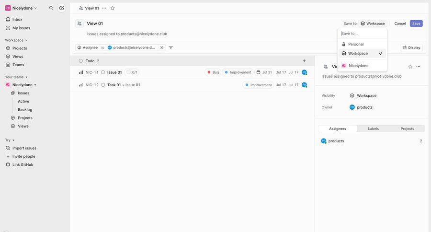Click the compose new issue icon

61,8
